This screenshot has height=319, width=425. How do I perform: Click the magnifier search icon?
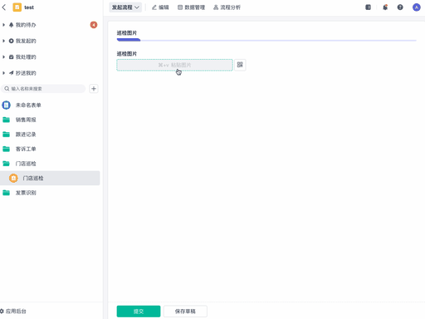[7, 89]
